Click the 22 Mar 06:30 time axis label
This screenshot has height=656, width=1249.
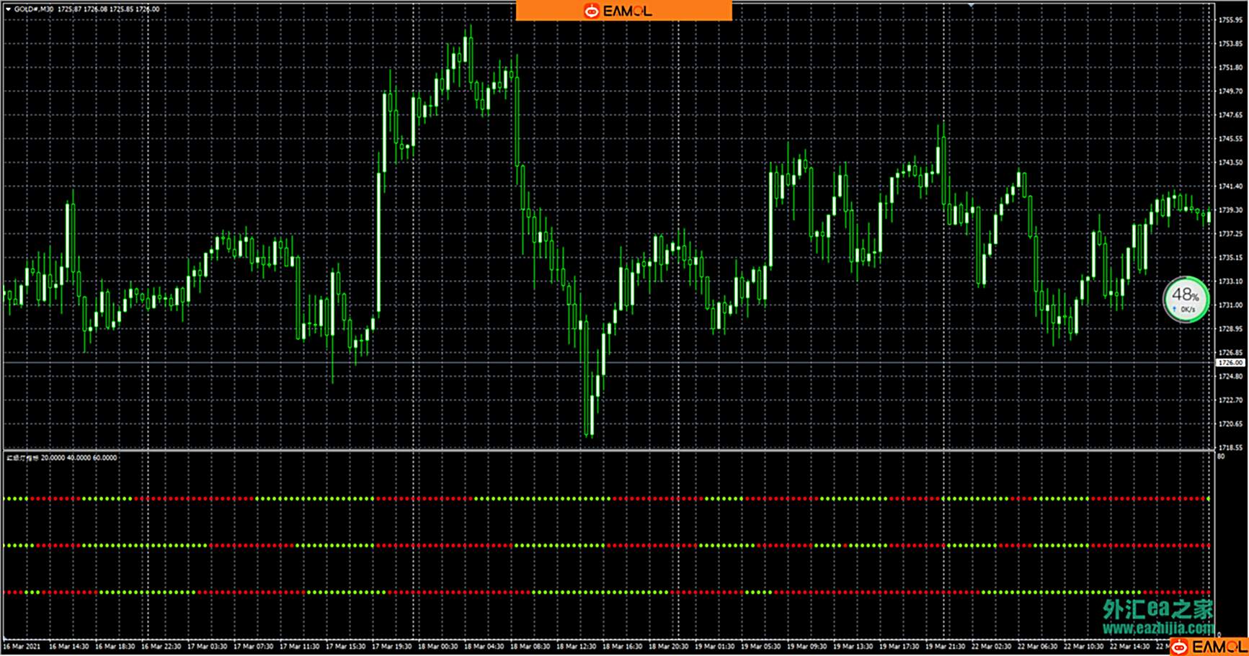(x=1036, y=647)
